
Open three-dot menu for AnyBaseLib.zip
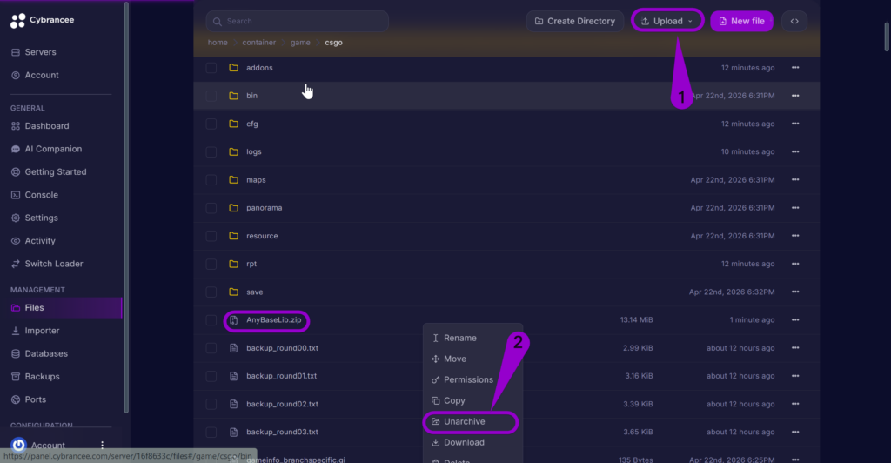795,320
